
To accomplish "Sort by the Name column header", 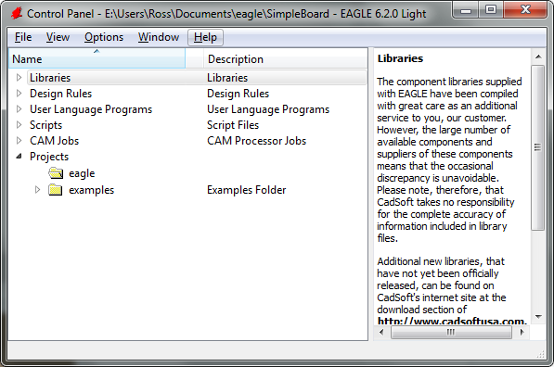I will pyautogui.click(x=97, y=58).
